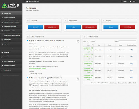Click the User Management person icon
This screenshot has width=139, height=109.
pos(2,61)
